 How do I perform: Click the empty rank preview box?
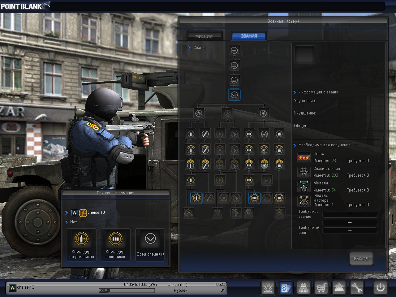[x=304, y=55]
